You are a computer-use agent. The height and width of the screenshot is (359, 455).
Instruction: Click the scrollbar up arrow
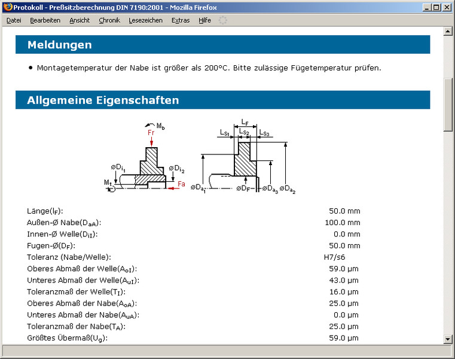point(448,31)
